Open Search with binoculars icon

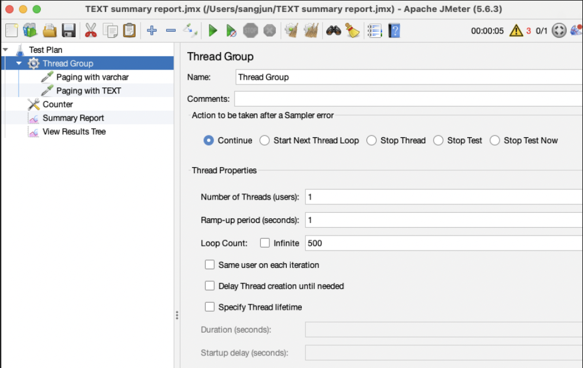(x=333, y=31)
